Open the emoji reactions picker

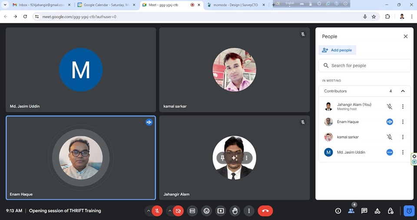coord(206,211)
